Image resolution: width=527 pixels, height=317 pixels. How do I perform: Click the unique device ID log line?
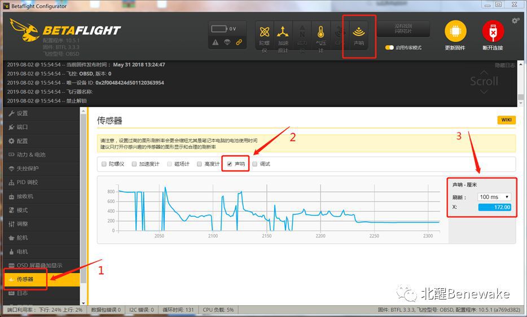85,83
